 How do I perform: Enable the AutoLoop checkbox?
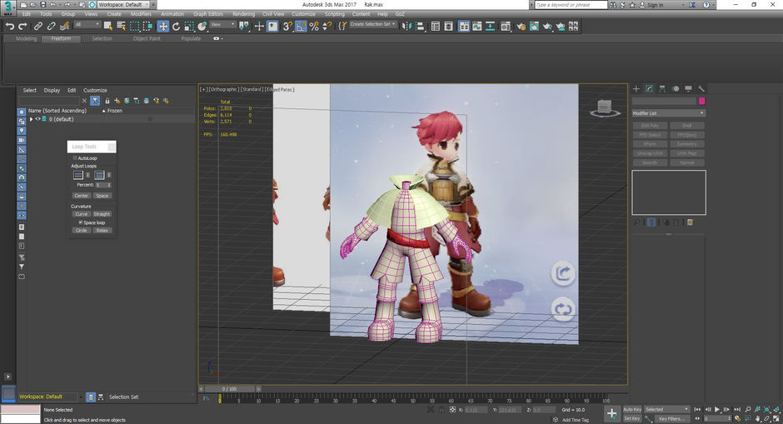coord(75,157)
